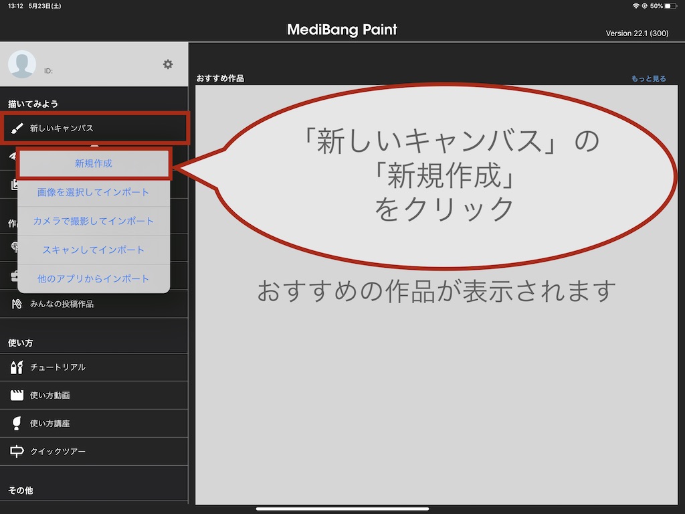Click the チュートリアル pen-and-brush icon
The image size is (685, 514).
click(x=17, y=367)
